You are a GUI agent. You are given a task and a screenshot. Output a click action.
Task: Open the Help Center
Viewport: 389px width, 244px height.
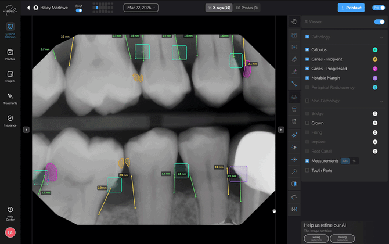click(x=10, y=211)
